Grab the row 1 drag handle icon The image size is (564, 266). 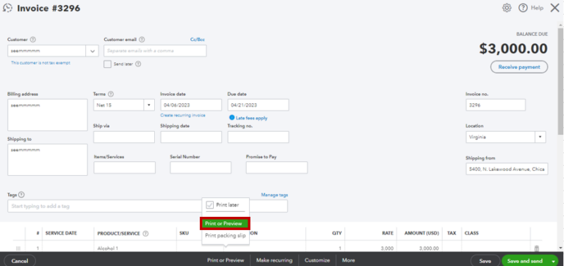click(x=18, y=248)
